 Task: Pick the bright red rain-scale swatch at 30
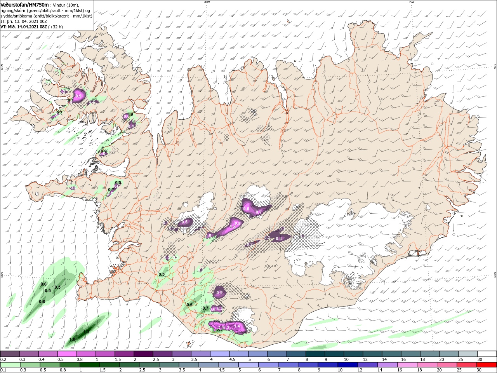click(x=486, y=365)
